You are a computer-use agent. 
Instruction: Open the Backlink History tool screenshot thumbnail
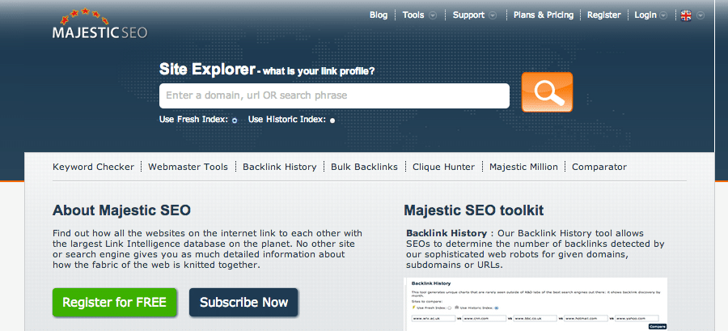click(x=535, y=304)
